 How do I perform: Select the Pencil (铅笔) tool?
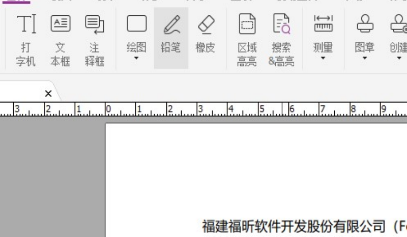[171, 38]
